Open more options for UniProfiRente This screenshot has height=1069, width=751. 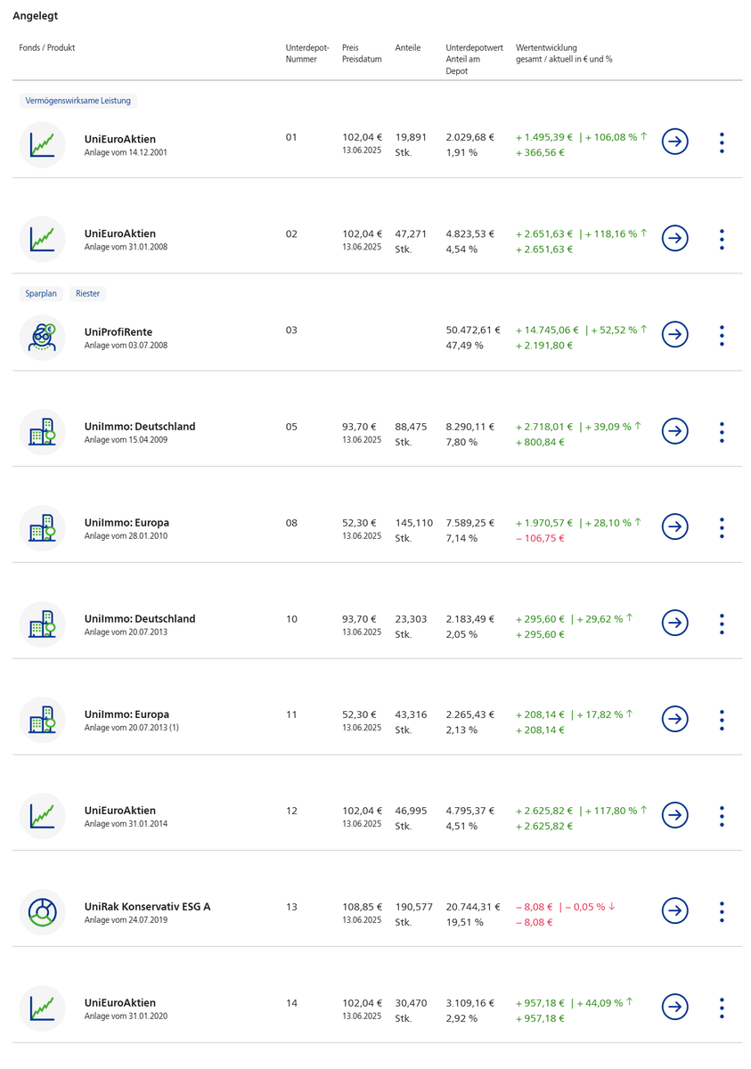click(x=722, y=335)
